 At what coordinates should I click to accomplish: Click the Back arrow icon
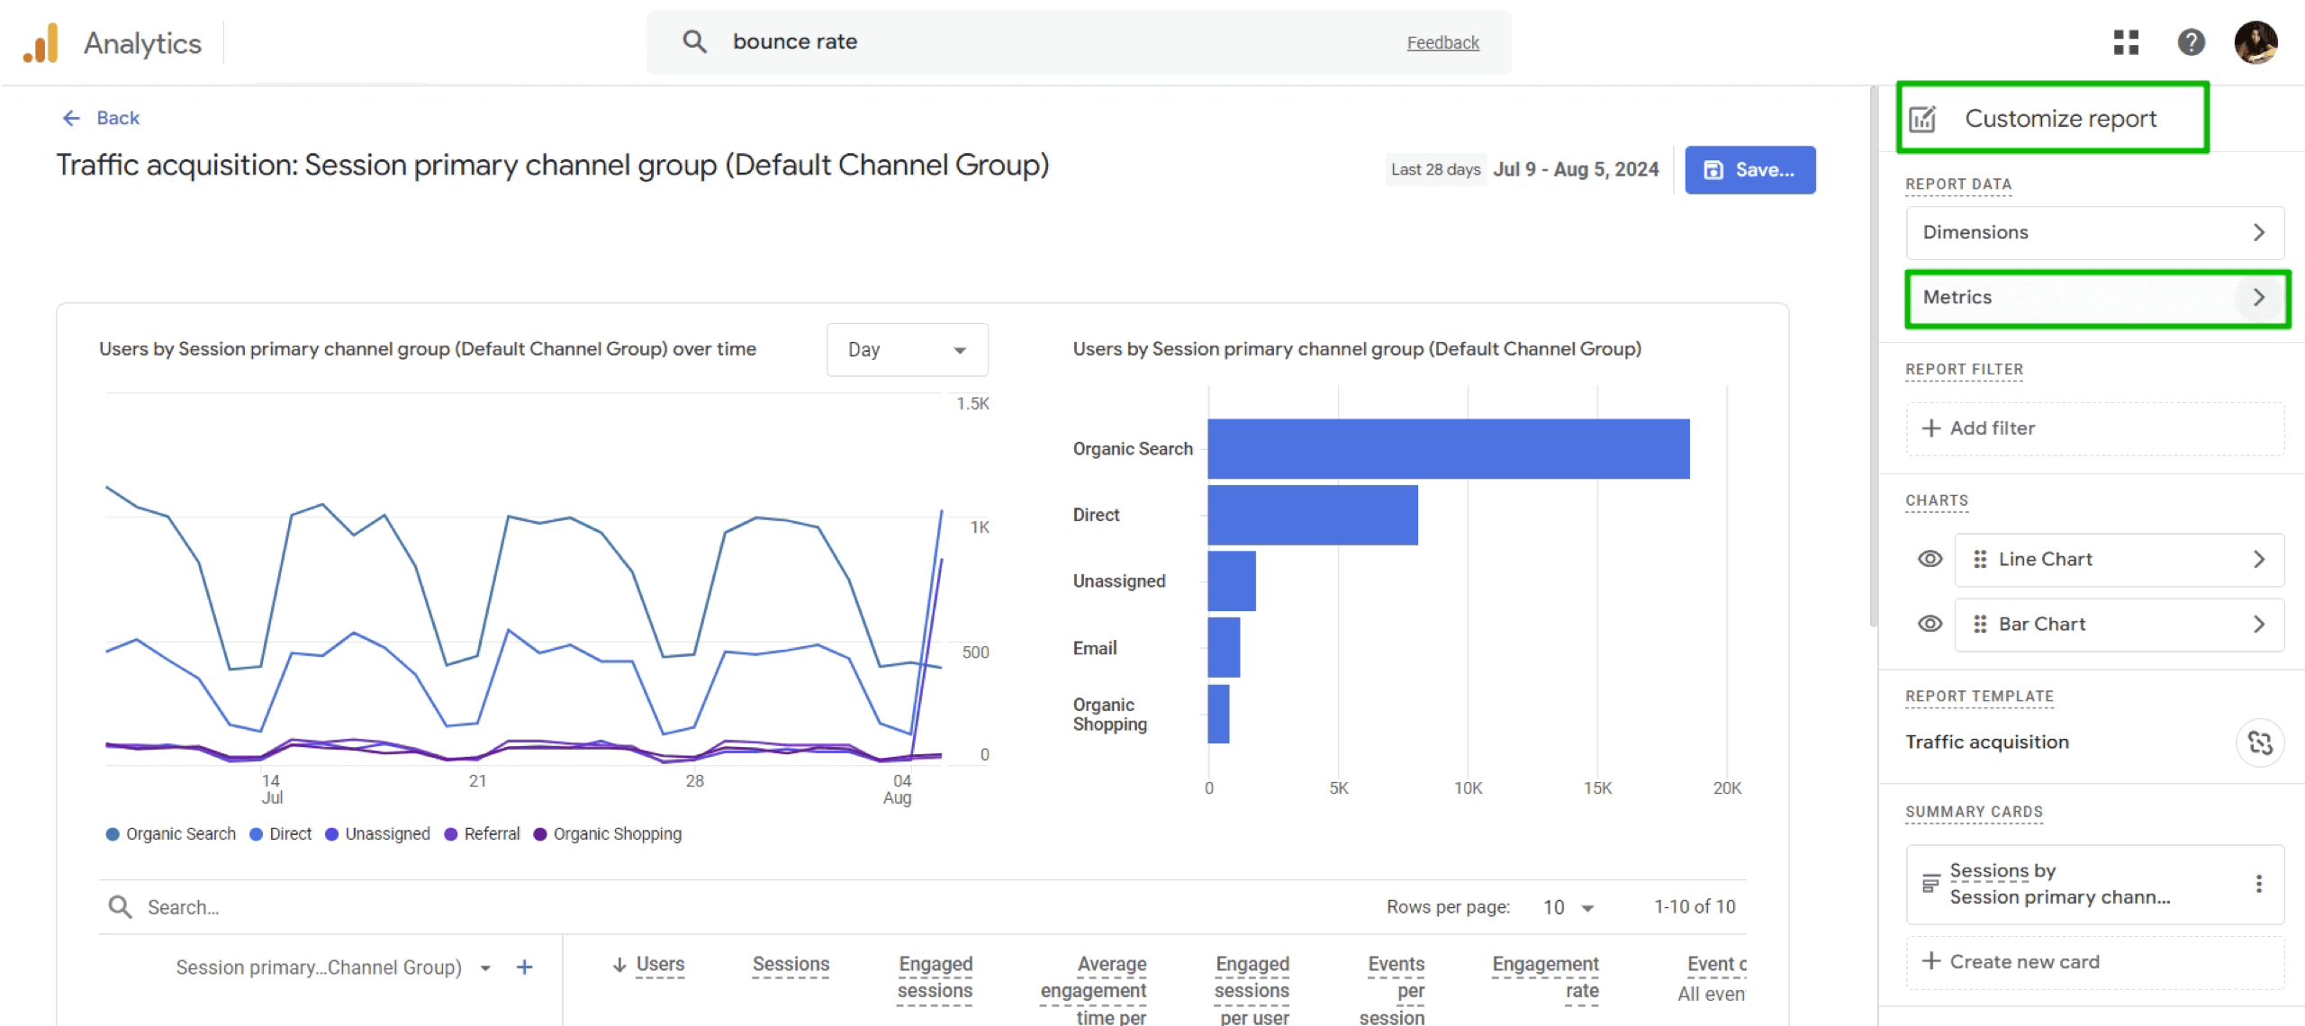(71, 118)
